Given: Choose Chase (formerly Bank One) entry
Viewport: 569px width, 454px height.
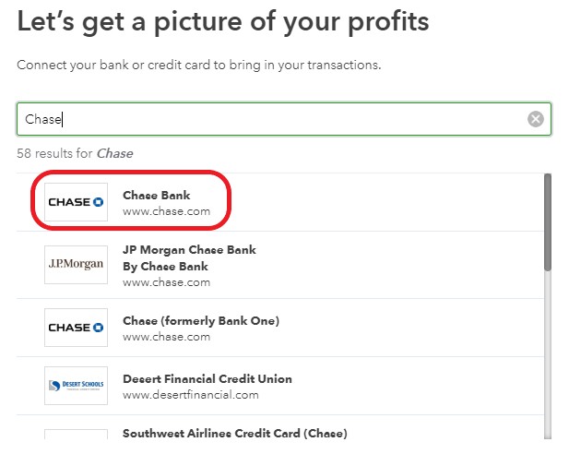Looking at the screenshot, I should point(279,328).
